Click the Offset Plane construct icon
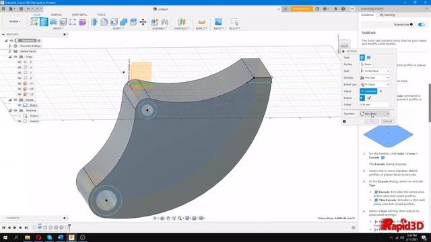 tap(182, 22)
